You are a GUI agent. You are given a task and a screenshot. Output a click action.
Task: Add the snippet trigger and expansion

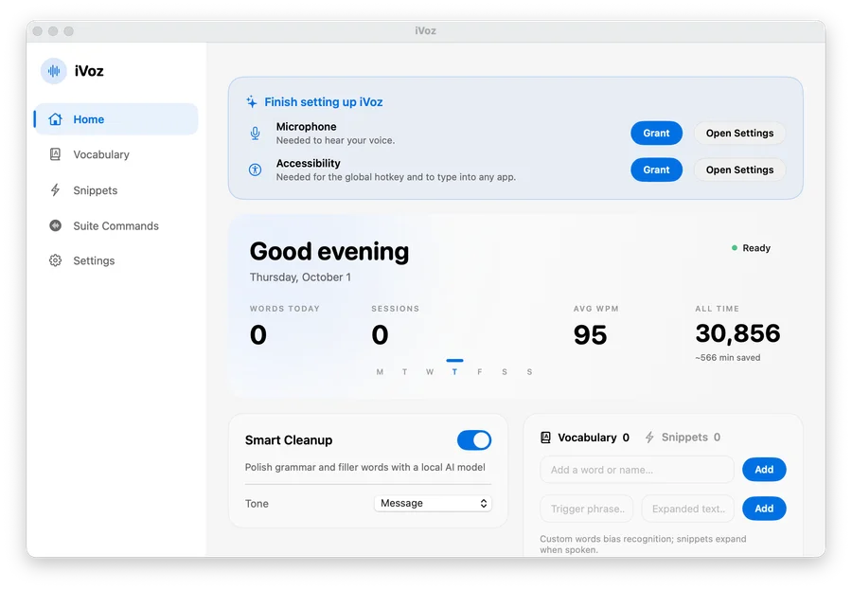pyautogui.click(x=764, y=509)
